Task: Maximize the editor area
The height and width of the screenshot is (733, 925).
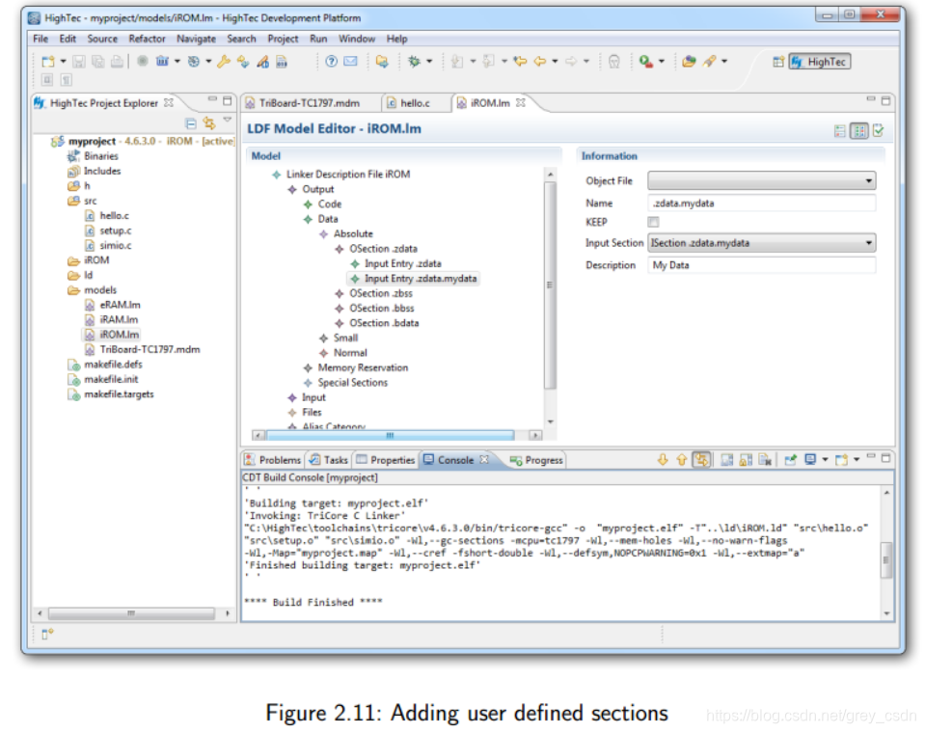Action: [885, 101]
